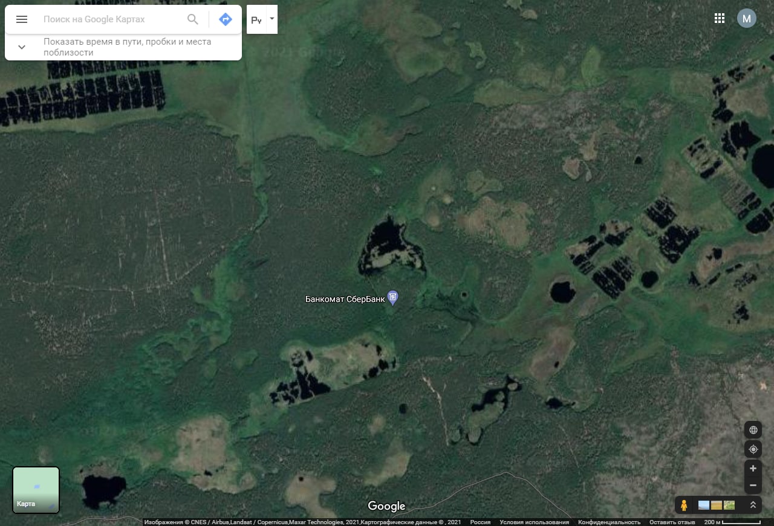The width and height of the screenshot is (774, 526).
Task: Open directions with the blue arrow icon
Action: tap(225, 19)
